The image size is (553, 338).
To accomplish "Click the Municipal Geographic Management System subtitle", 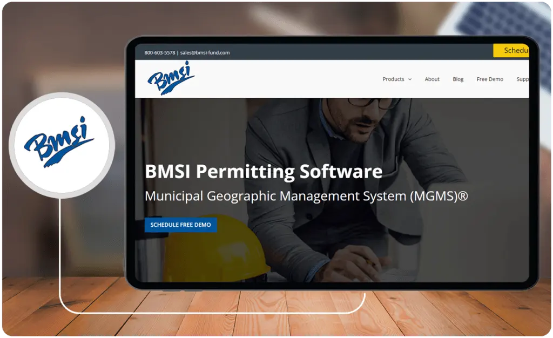I will click(306, 196).
